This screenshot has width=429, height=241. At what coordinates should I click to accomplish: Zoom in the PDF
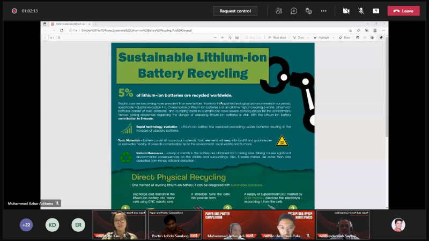(x=223, y=37)
